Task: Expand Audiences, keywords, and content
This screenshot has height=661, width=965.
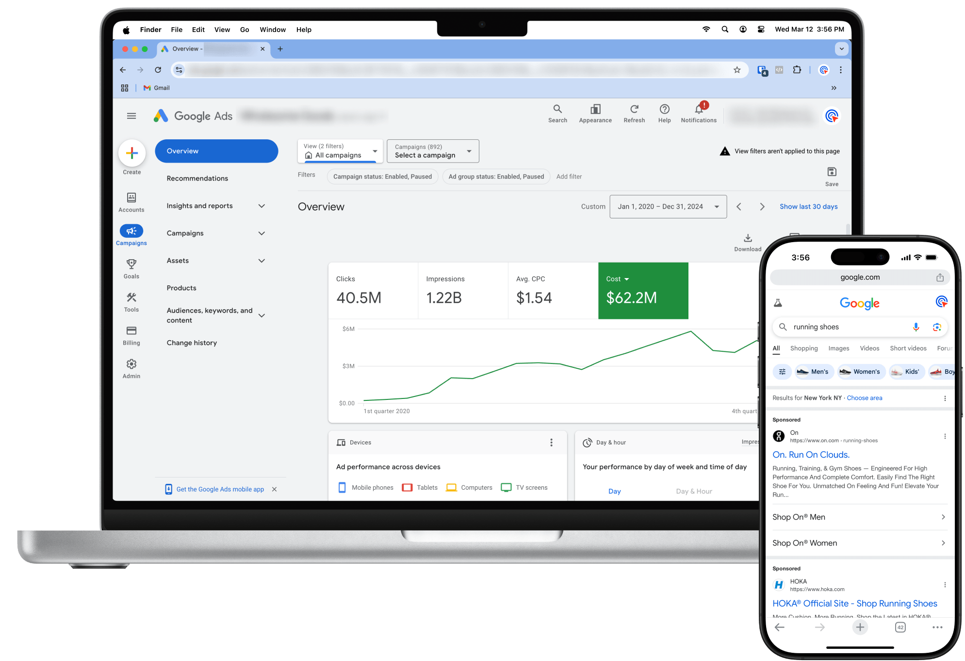Action: 262,315
